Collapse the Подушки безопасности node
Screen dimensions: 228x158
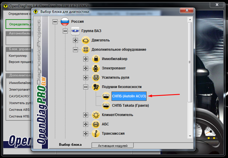[86, 87]
